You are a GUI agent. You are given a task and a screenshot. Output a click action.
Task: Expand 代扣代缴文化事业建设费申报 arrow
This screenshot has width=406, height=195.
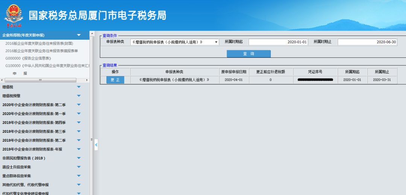click(x=79, y=193)
